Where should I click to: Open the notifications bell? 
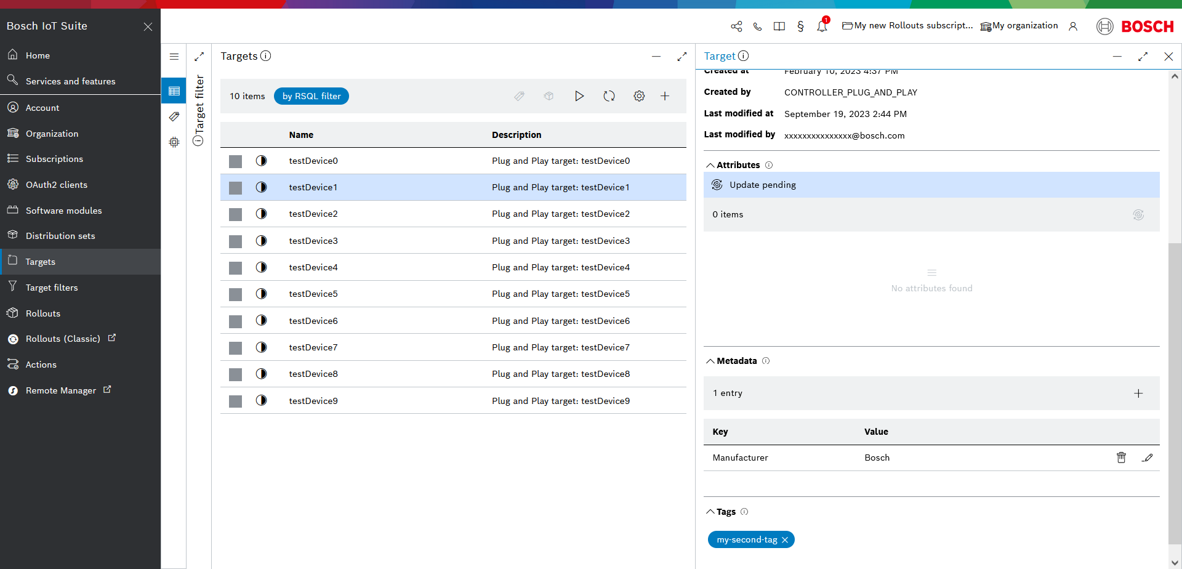[x=822, y=26]
